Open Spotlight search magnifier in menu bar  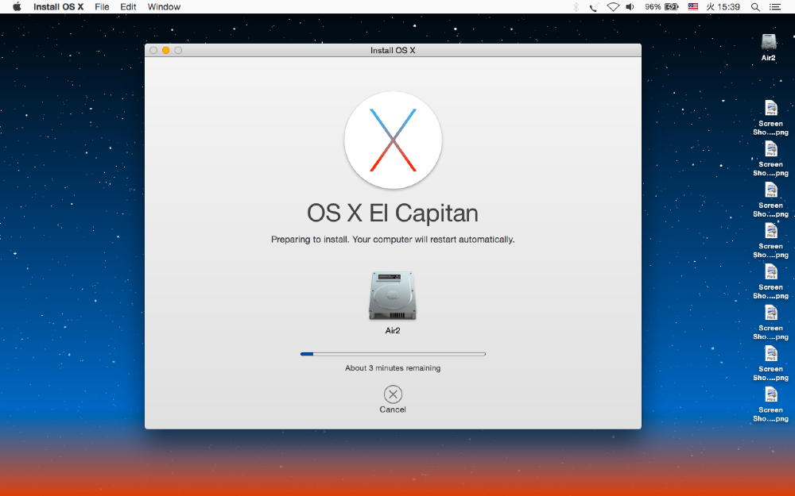click(755, 7)
